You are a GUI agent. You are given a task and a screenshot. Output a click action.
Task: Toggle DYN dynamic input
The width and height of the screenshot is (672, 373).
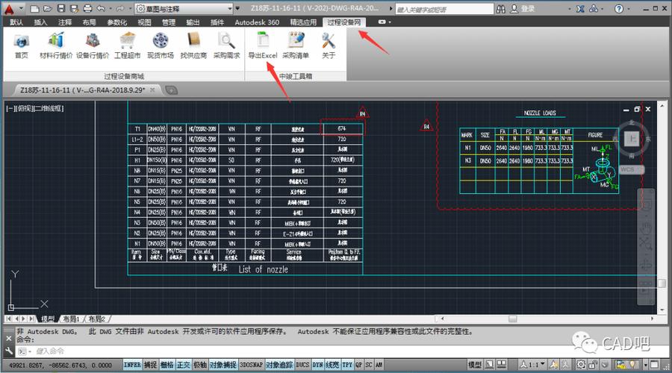317,365
